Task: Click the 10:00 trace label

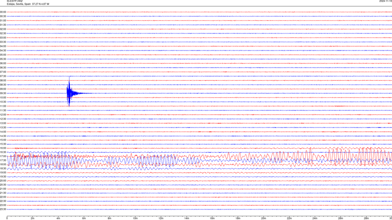Action: click(3, 97)
